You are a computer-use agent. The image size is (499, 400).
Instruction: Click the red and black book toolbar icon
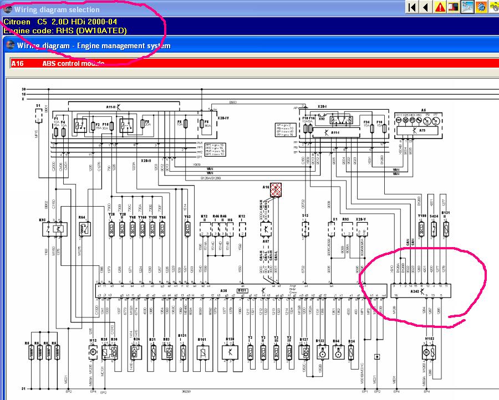[x=453, y=7]
